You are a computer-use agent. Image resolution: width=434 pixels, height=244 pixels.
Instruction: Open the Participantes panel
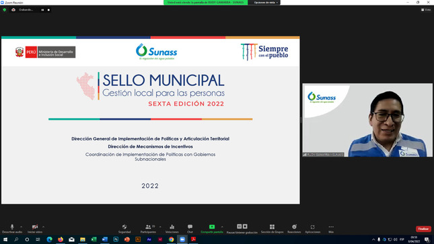click(148, 229)
